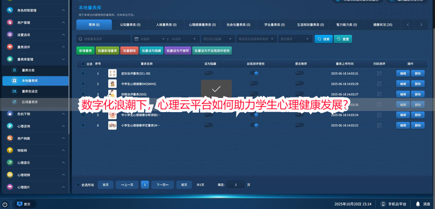Switch to the 常用 (6) tab
Viewport: 435px width, 209px height.
[x=94, y=24]
